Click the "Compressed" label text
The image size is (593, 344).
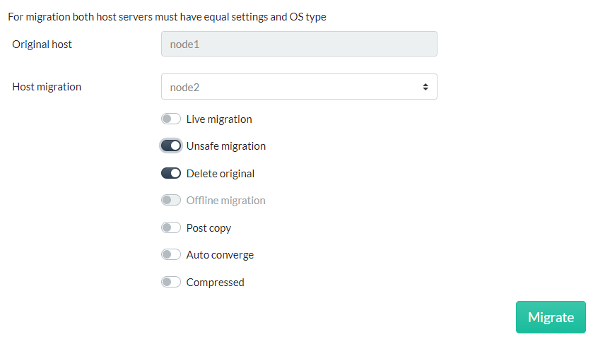215,283
